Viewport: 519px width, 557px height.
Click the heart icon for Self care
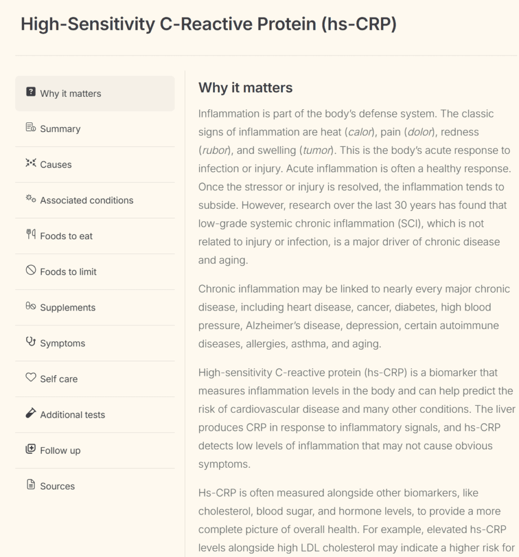[31, 377]
